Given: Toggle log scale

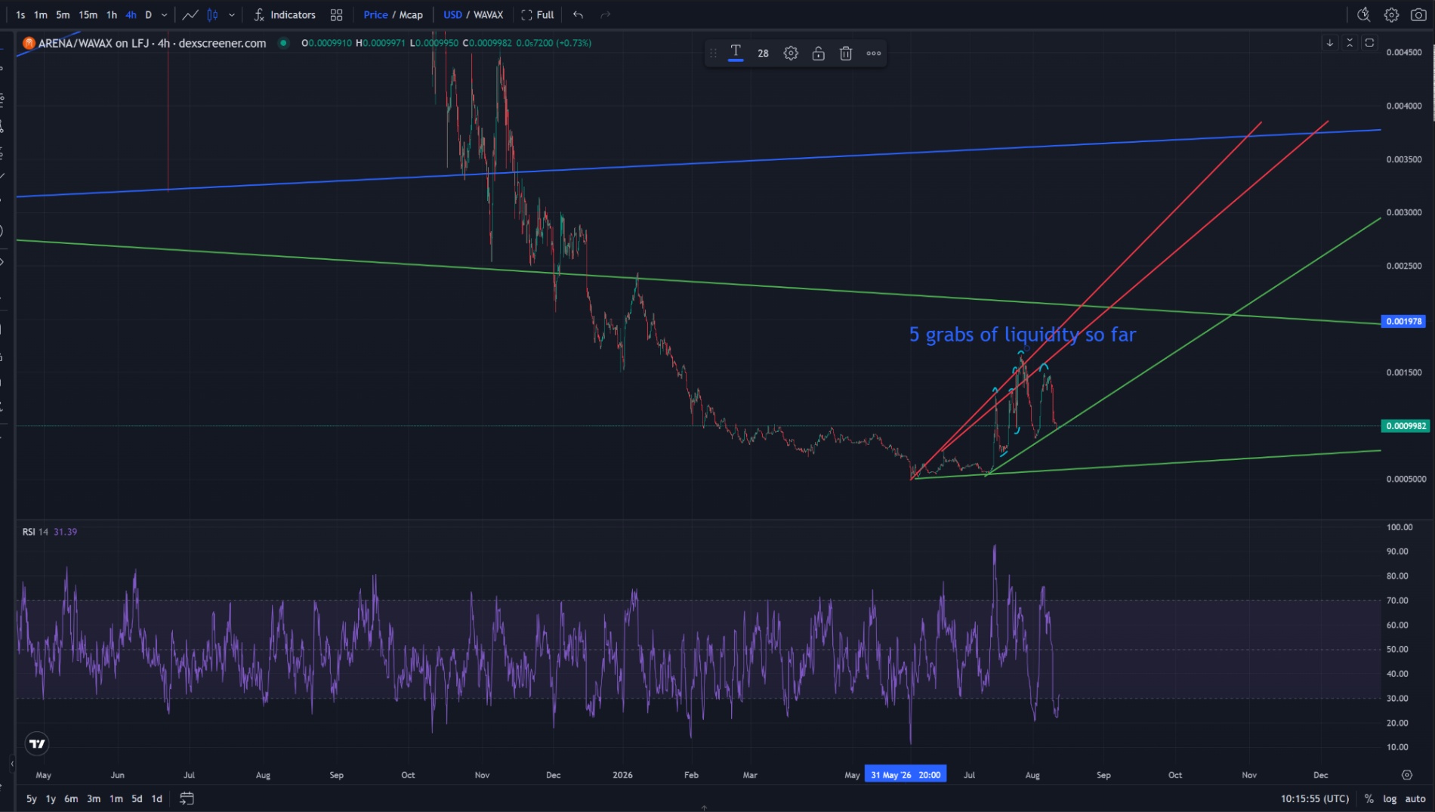Looking at the screenshot, I should tap(1390, 798).
